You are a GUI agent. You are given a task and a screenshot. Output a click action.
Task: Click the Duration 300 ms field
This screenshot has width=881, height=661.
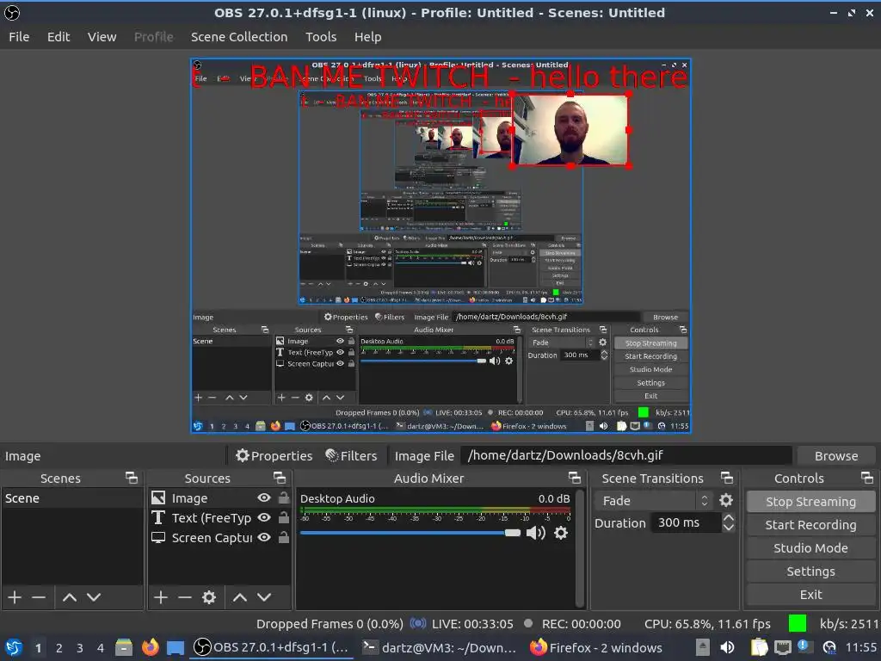tap(686, 523)
